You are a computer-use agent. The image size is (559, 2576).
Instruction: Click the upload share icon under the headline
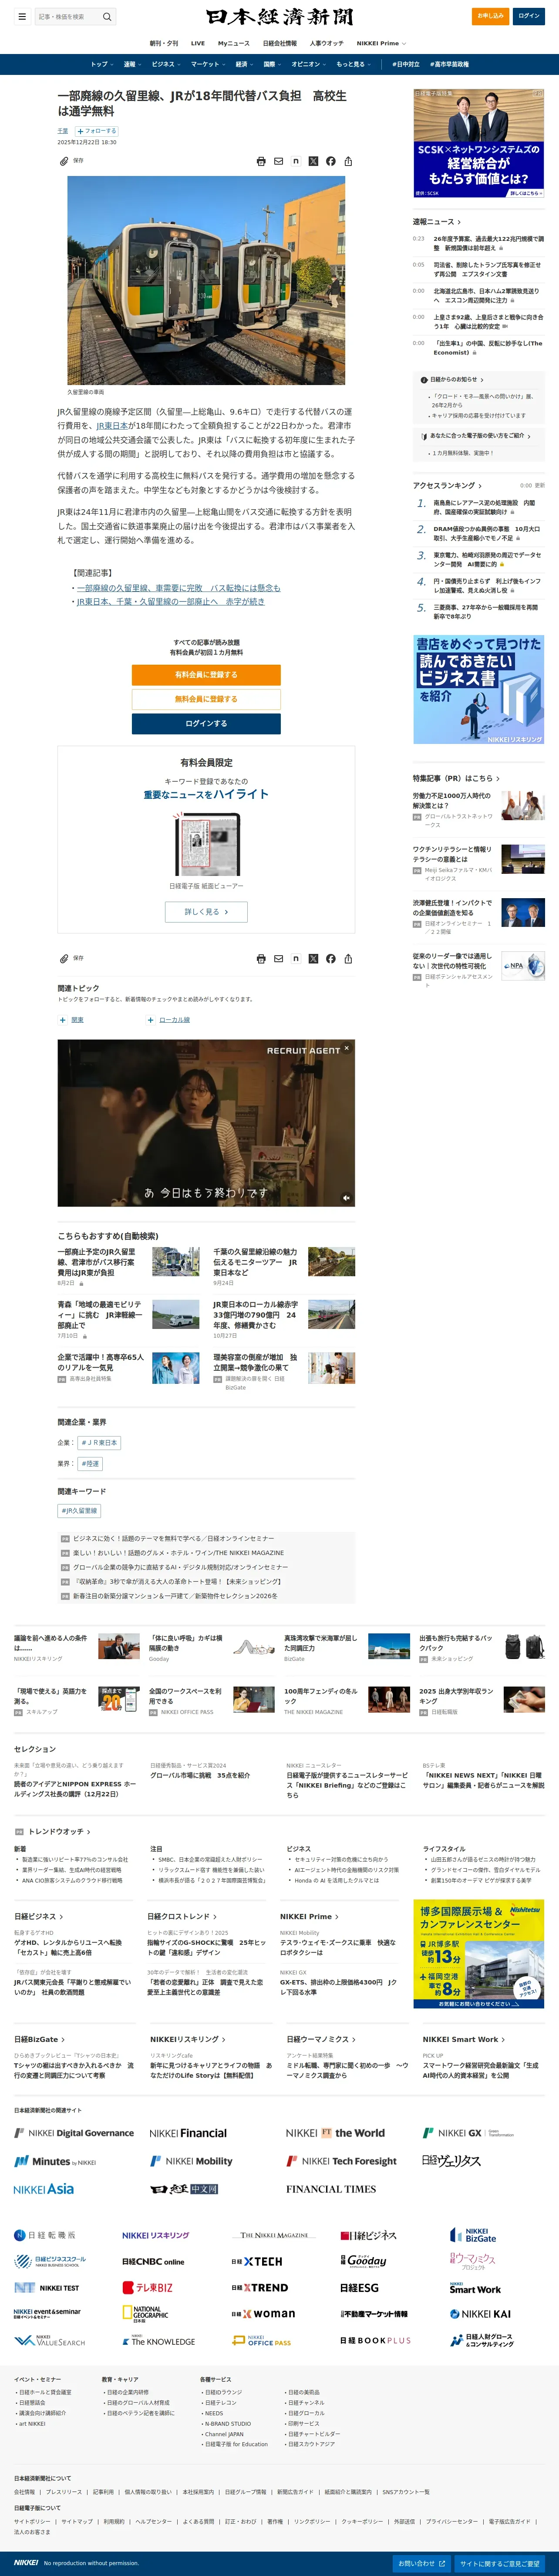coord(348,161)
